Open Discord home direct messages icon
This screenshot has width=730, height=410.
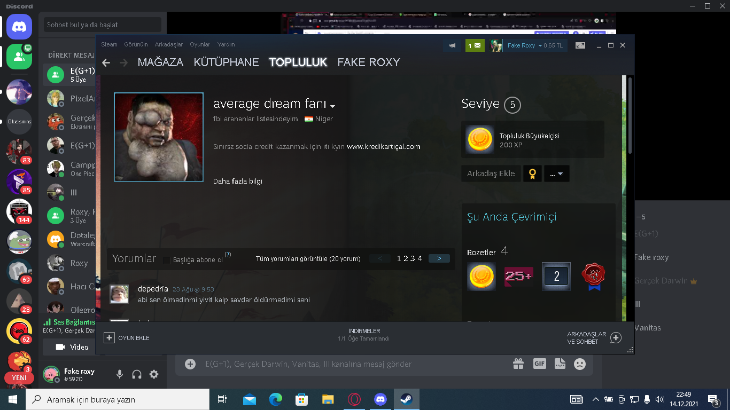(19, 27)
